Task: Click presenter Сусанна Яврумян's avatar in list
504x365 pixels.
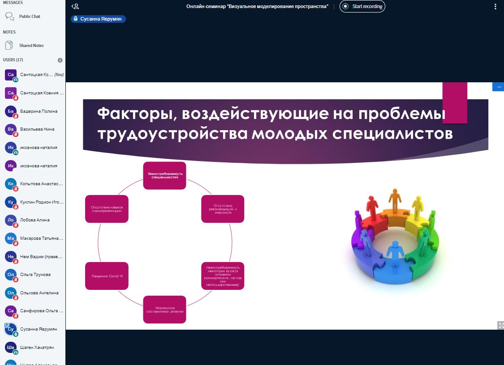Action: (11, 329)
